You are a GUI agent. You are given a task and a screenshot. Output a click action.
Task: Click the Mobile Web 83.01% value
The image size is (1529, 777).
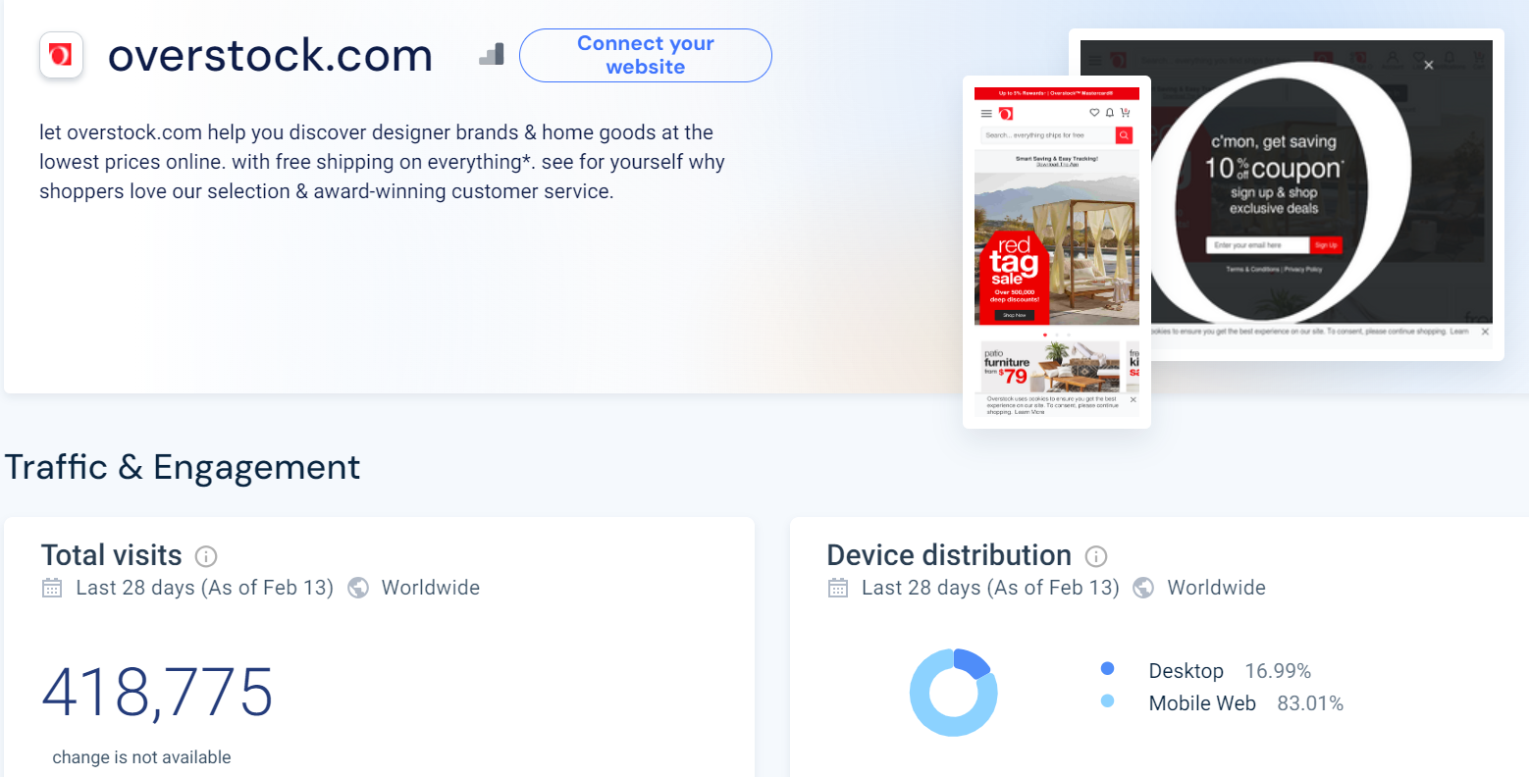(x=1310, y=703)
